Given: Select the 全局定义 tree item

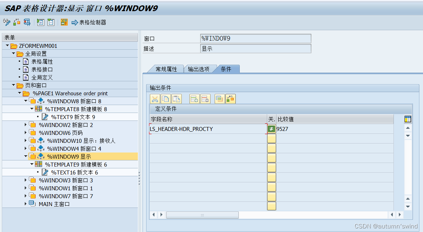Looking at the screenshot, I should 42,78.
